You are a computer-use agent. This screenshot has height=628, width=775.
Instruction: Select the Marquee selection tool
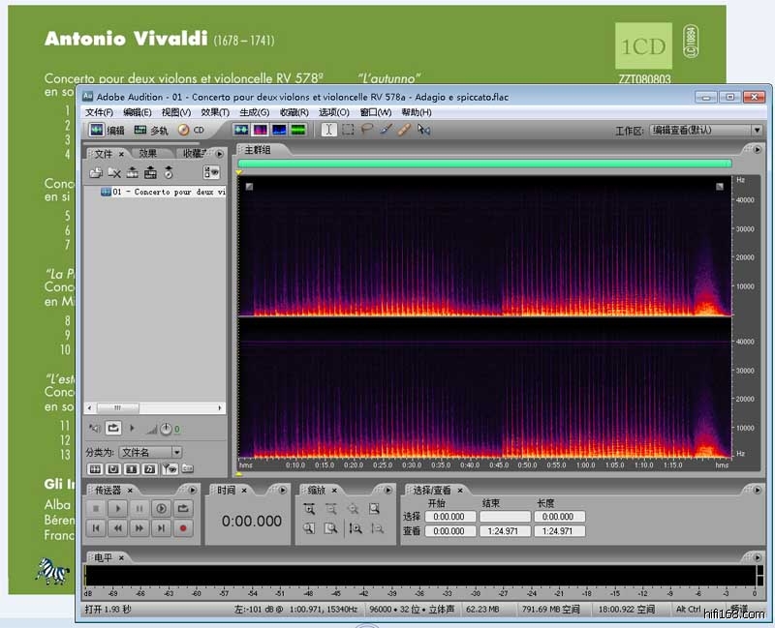[x=348, y=130]
